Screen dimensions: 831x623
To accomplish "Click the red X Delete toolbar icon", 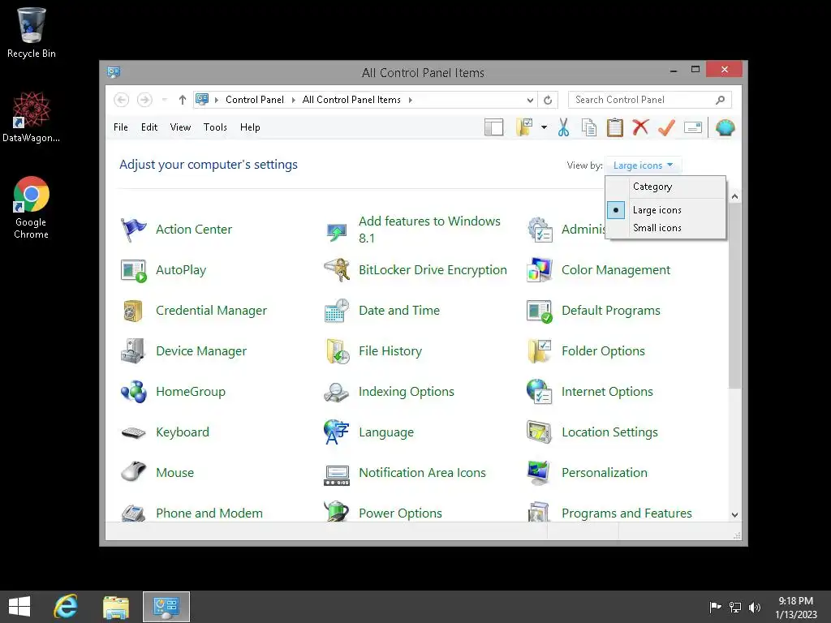I will 641,127.
